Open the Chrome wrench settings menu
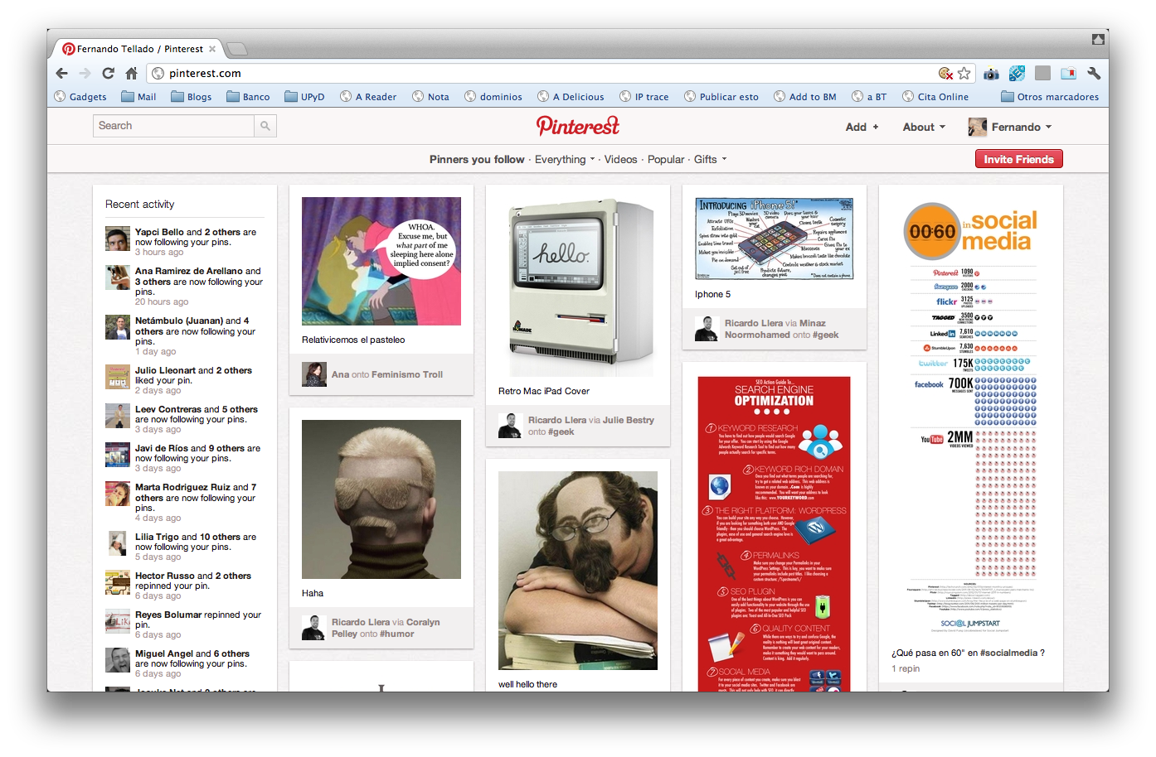Screen dimensions: 1156x757 point(1094,74)
